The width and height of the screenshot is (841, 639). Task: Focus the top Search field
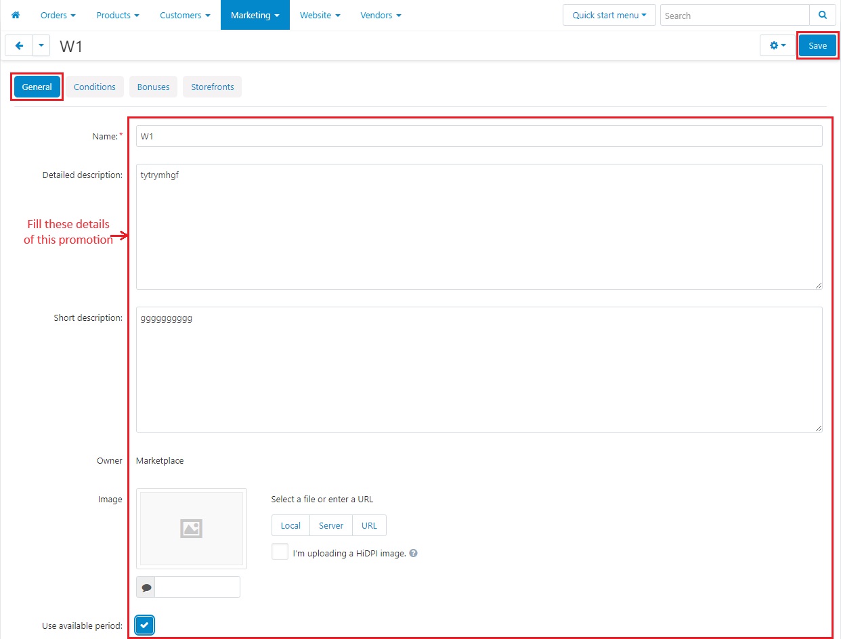coord(735,15)
